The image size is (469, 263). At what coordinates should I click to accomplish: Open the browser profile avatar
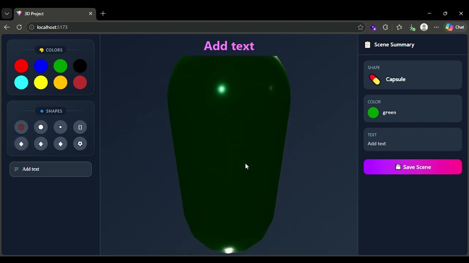click(424, 27)
